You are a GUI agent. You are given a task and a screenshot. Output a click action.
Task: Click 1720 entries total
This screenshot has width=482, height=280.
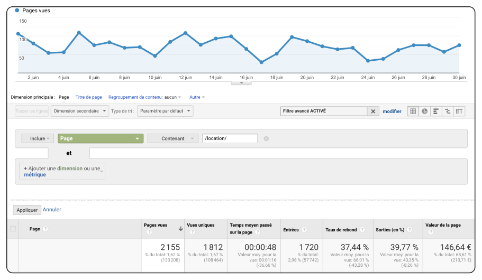click(x=308, y=247)
